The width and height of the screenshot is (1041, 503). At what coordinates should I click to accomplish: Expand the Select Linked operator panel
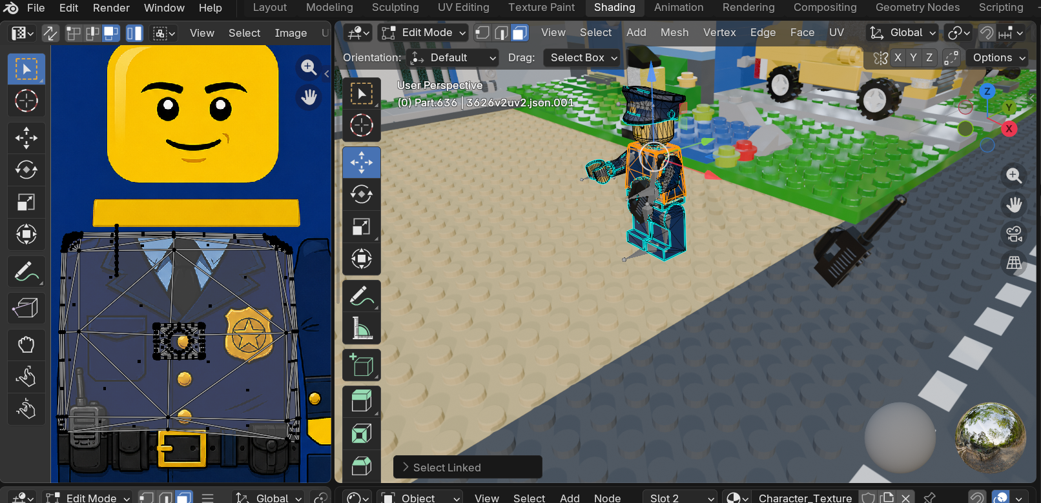coord(467,468)
